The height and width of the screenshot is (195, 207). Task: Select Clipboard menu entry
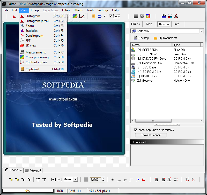[x=43, y=69]
